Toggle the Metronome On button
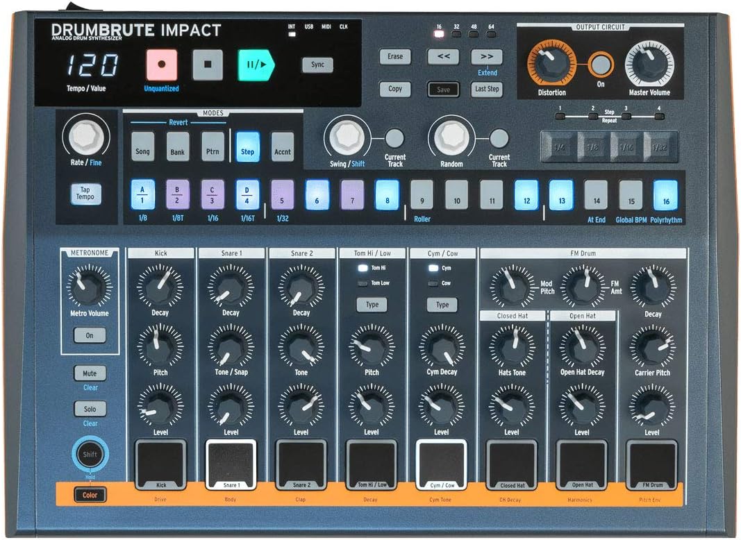This screenshot has height=540, width=741. coord(90,335)
